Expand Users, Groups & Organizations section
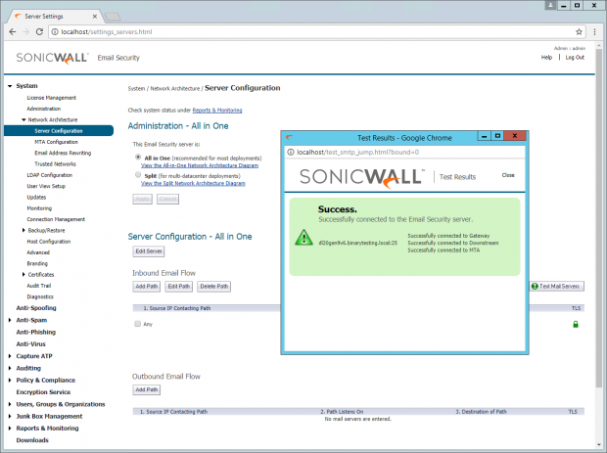The width and height of the screenshot is (607, 453). point(10,404)
